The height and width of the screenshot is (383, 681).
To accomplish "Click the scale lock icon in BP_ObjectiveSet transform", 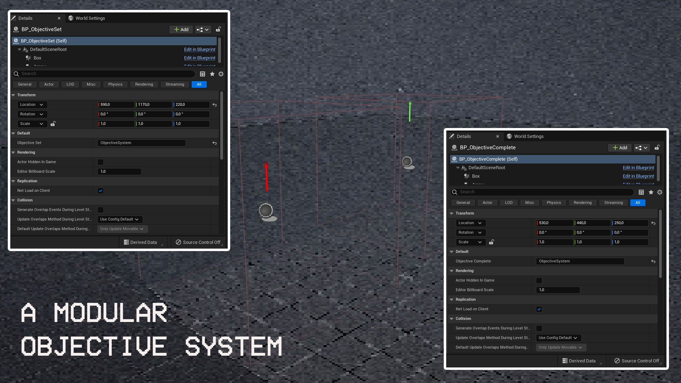I will 53,124.
